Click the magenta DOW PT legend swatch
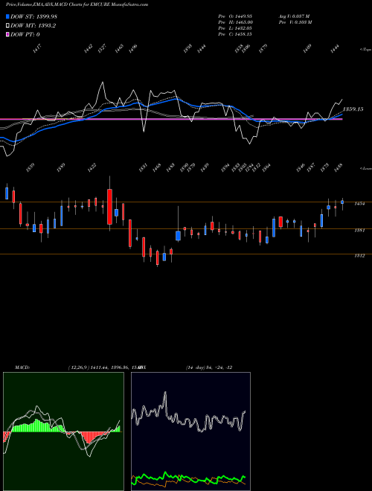Image resolution: width=372 pixels, height=491 pixels. (8, 34)
